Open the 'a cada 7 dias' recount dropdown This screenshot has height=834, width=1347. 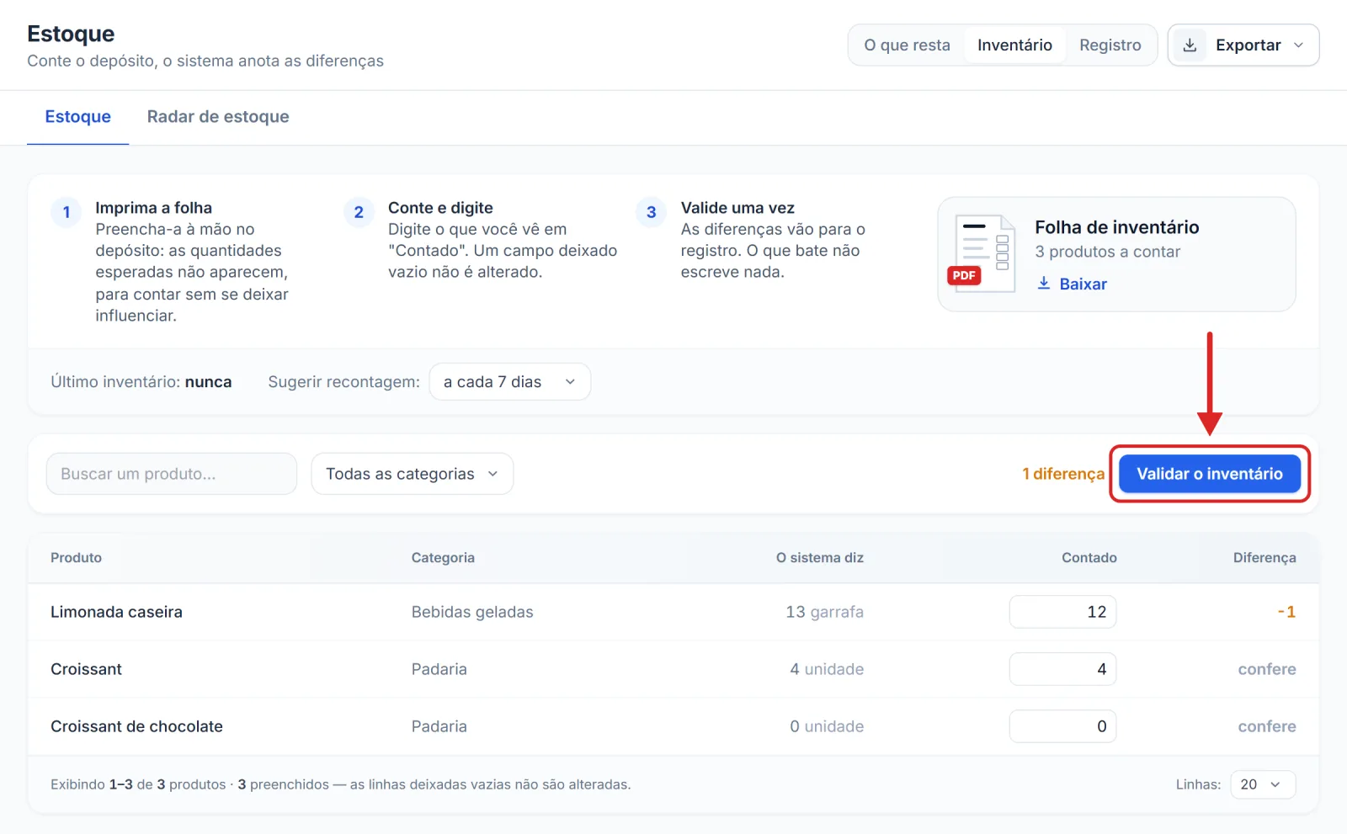[x=510, y=382]
